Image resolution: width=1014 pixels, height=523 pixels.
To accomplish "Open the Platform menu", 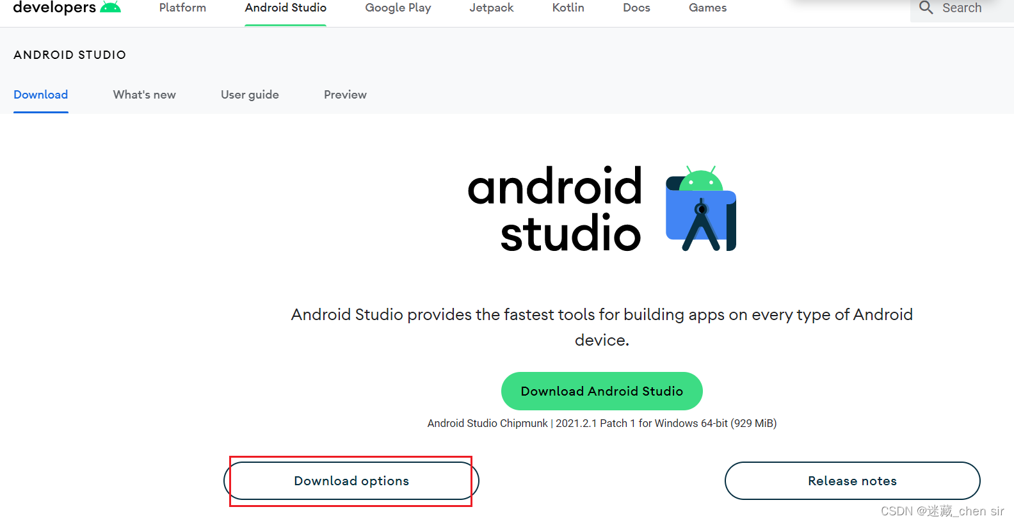I will click(x=182, y=8).
